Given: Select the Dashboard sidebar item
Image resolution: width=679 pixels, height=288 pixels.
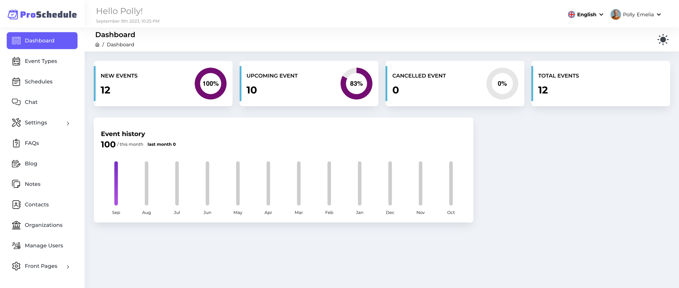Looking at the screenshot, I should pos(42,40).
